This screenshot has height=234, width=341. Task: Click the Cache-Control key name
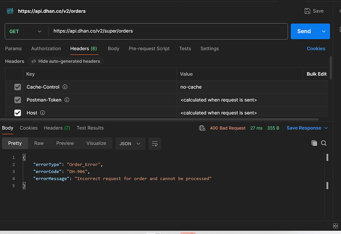43,87
